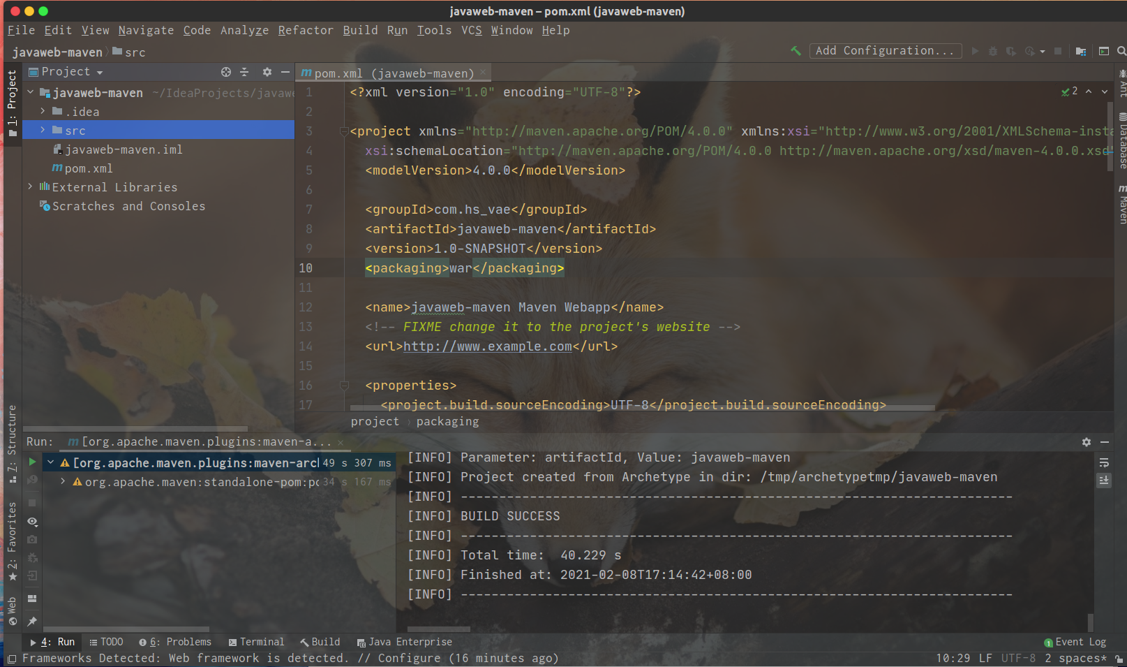Open the Build tool window tab
Viewport: 1127px width, 667px height.
(x=320, y=642)
